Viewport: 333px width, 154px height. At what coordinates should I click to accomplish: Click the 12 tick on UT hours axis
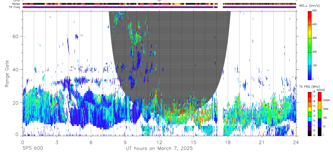point(159,142)
